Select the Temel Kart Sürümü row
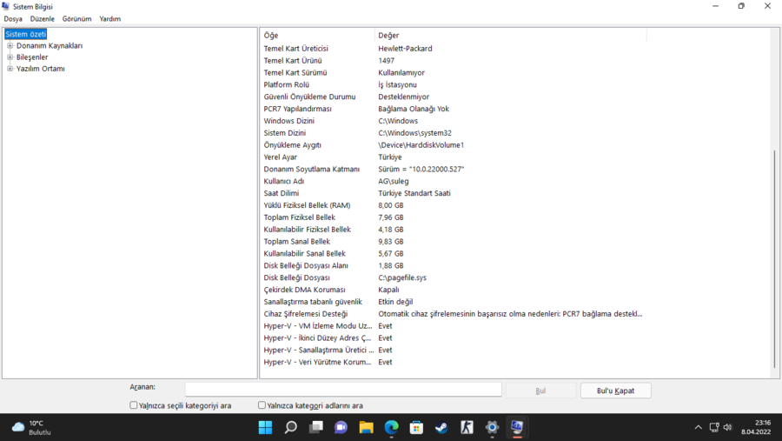Image resolution: width=782 pixels, height=441 pixels. point(454,72)
